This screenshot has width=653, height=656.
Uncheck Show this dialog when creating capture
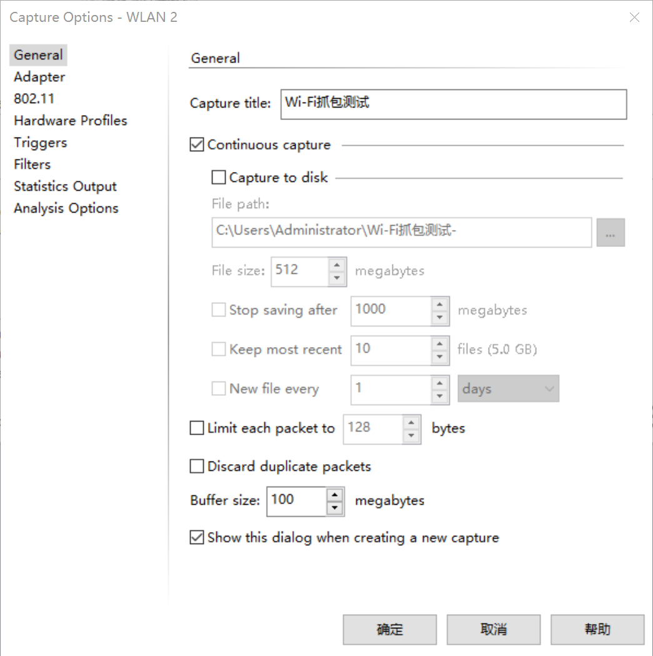[197, 537]
